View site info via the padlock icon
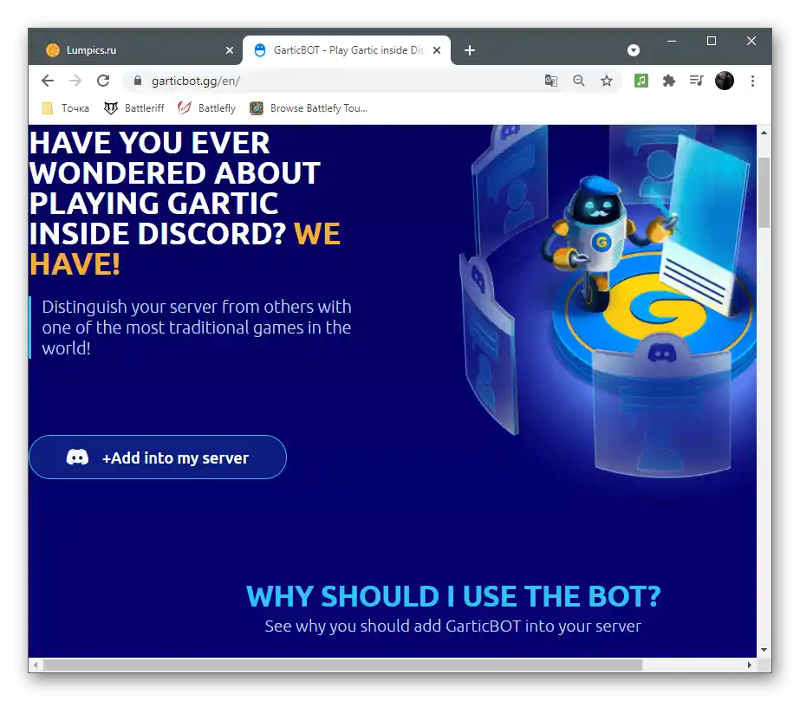Viewport: 800px width, 701px height. (x=137, y=81)
